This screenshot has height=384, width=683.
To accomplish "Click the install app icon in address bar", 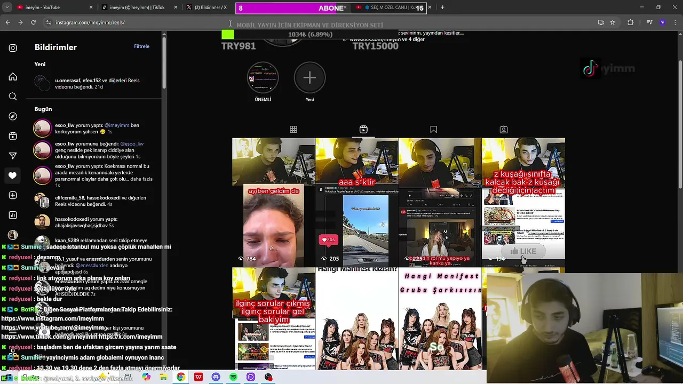I will pyautogui.click(x=601, y=22).
